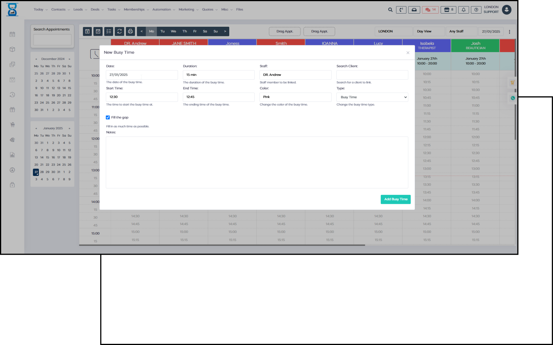The width and height of the screenshot is (553, 345).
Task: Select the Tu day tab in toolbar
Action: point(162,31)
